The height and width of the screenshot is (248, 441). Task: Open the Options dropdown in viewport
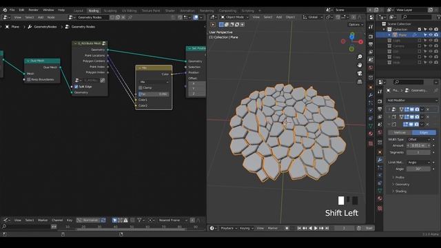click(x=356, y=25)
